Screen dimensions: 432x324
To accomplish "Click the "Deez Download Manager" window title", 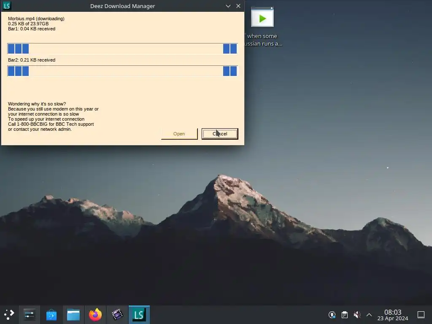I will coord(123,6).
